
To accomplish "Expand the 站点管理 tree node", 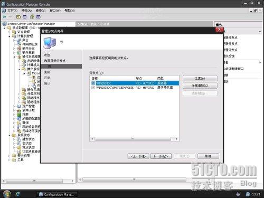I will point(10,32).
